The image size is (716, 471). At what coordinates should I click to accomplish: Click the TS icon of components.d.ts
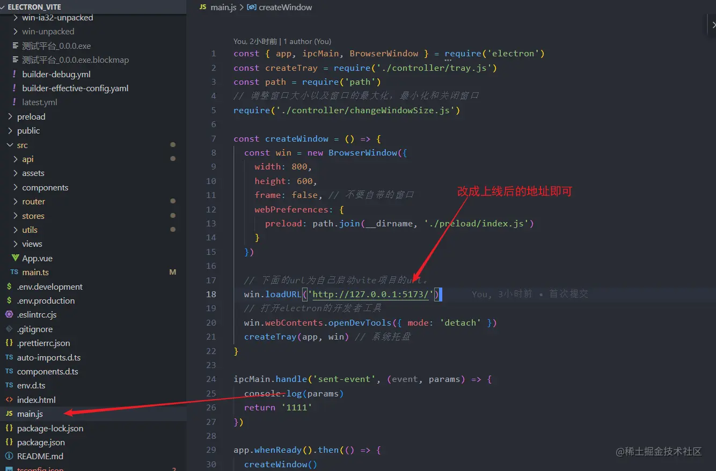coord(9,371)
